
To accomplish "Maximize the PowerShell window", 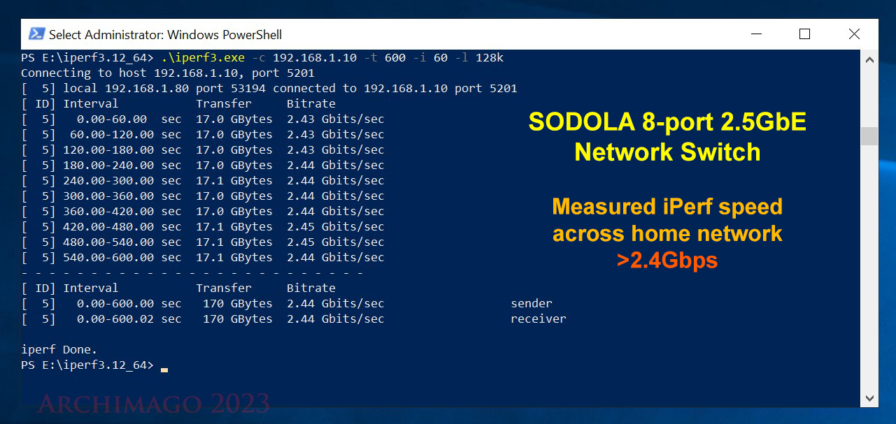I will click(805, 34).
